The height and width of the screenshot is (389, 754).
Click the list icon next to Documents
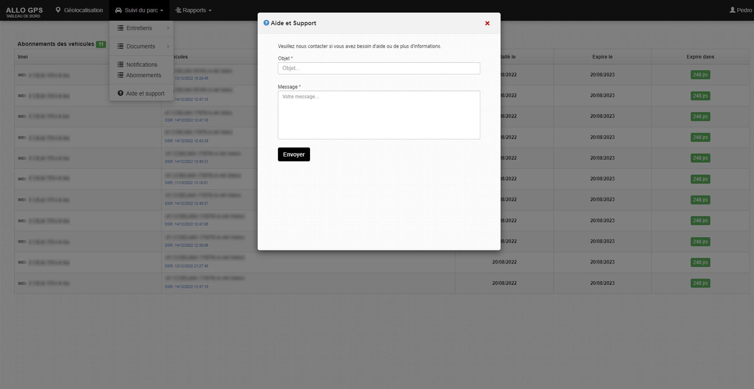click(121, 46)
